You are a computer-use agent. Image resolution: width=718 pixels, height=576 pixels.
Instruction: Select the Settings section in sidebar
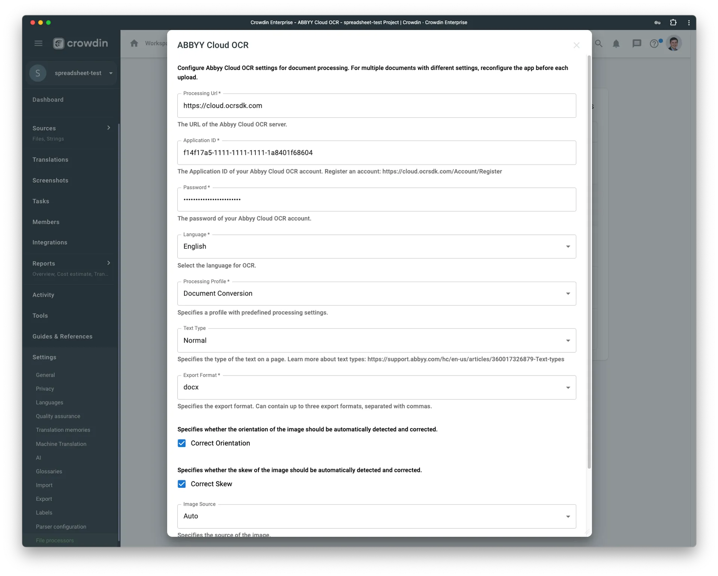click(44, 358)
